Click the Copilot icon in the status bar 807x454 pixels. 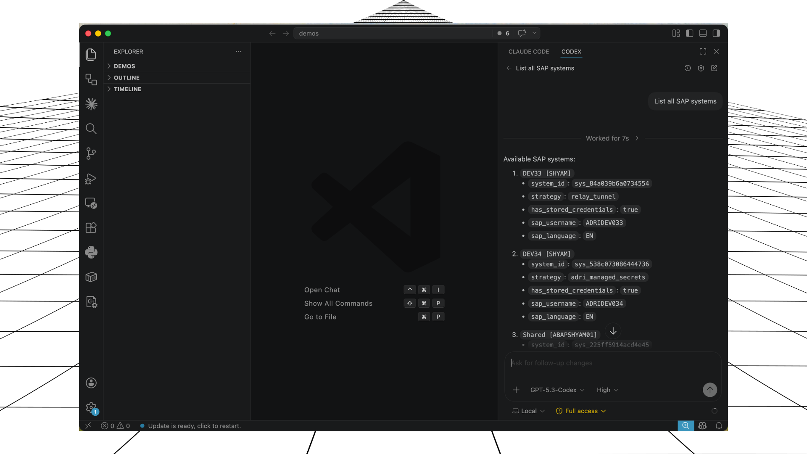(702, 425)
